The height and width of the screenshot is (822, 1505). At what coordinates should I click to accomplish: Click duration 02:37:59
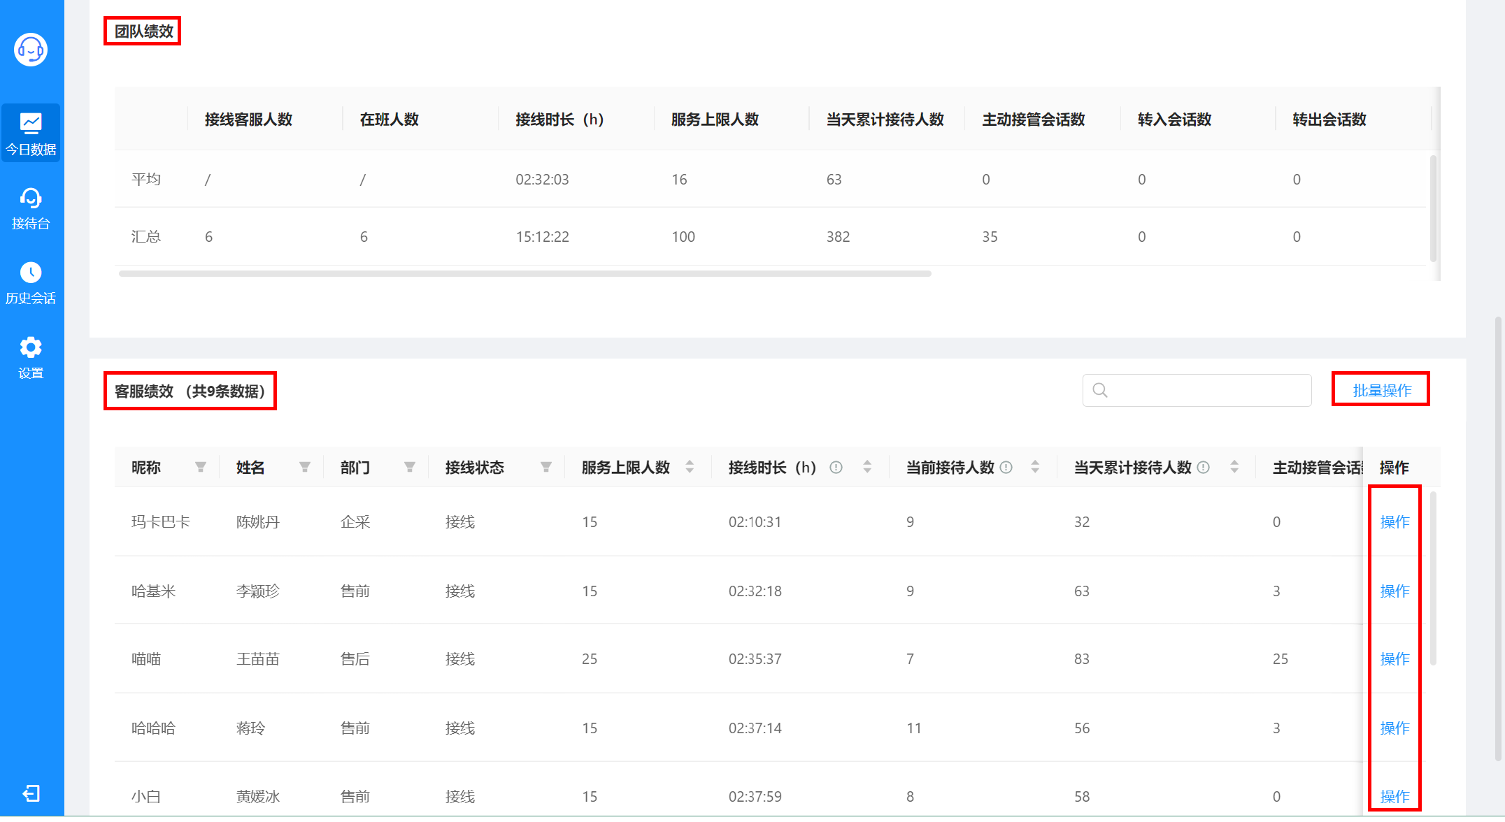(755, 796)
